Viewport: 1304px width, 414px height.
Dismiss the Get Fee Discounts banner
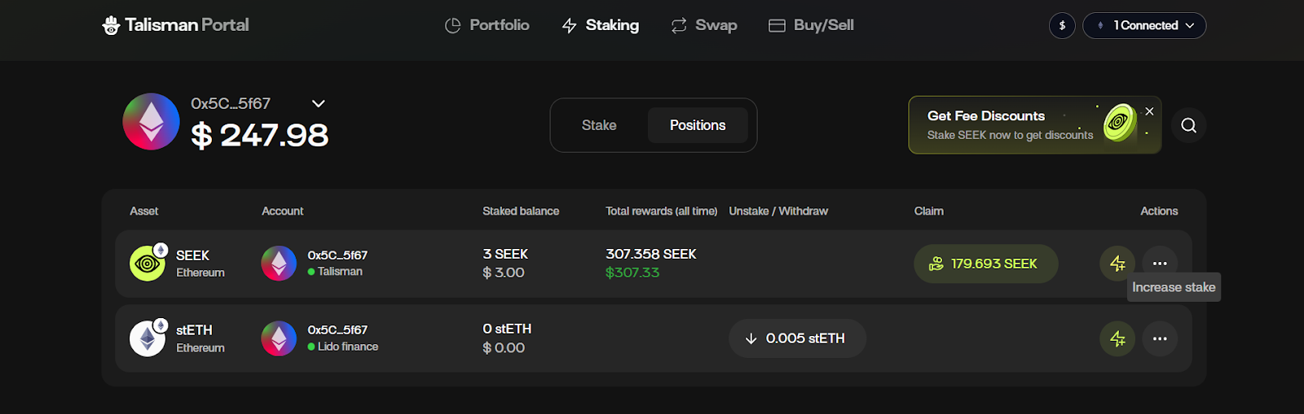[x=1149, y=111]
